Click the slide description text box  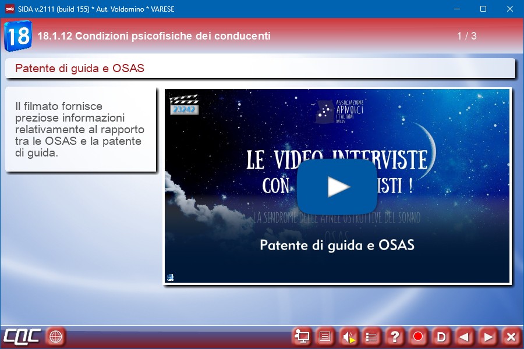tap(80, 130)
